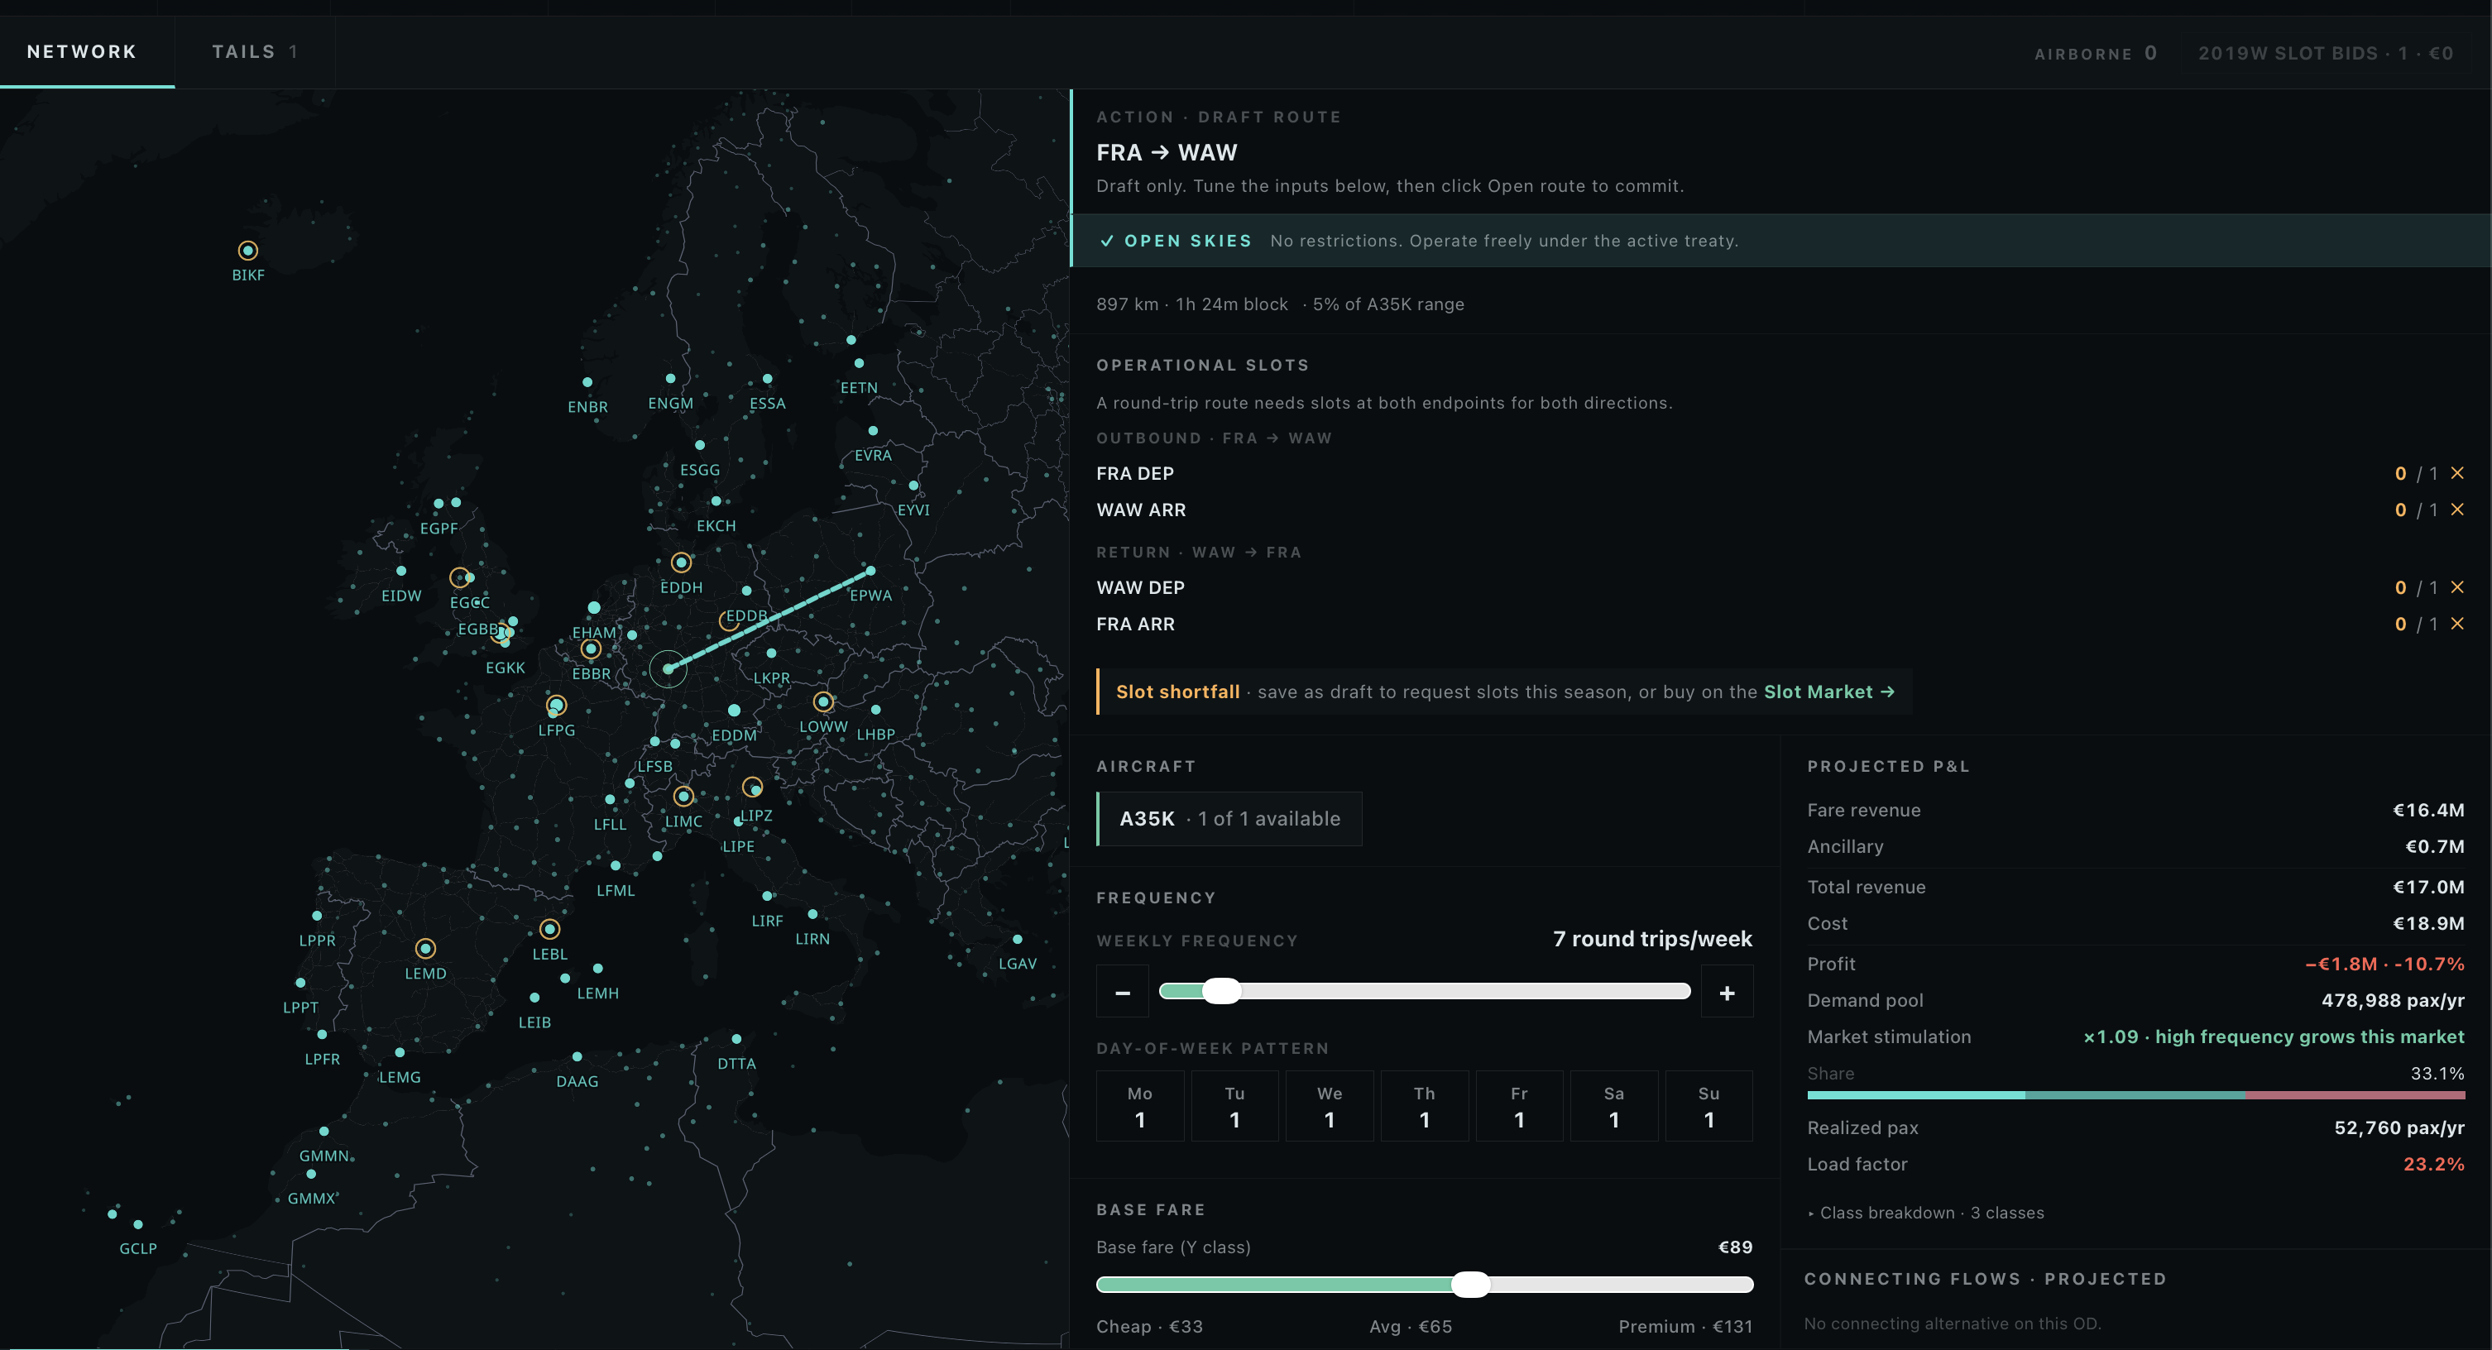Toggle Monday in day-of-week pattern

(x=1139, y=1106)
